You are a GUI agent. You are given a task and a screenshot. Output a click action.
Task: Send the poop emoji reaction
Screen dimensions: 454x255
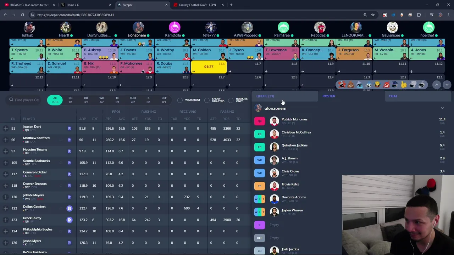pyautogui.click(x=351, y=85)
